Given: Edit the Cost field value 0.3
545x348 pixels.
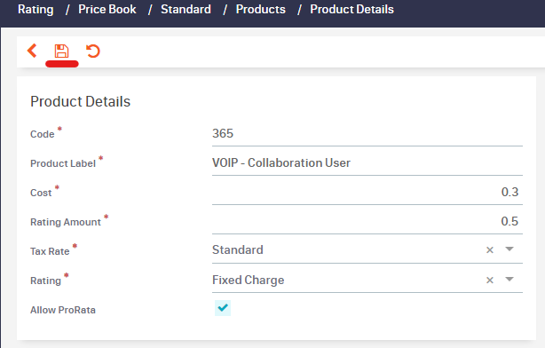Looking at the screenshot, I should [x=367, y=193].
